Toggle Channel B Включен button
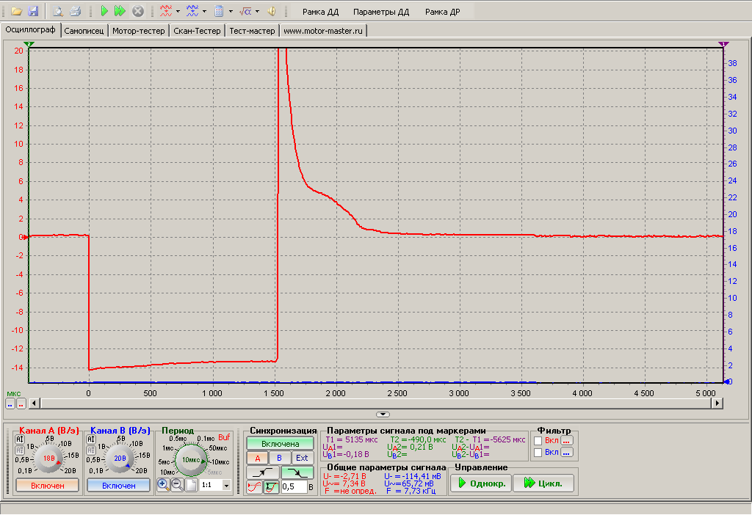 118,486
